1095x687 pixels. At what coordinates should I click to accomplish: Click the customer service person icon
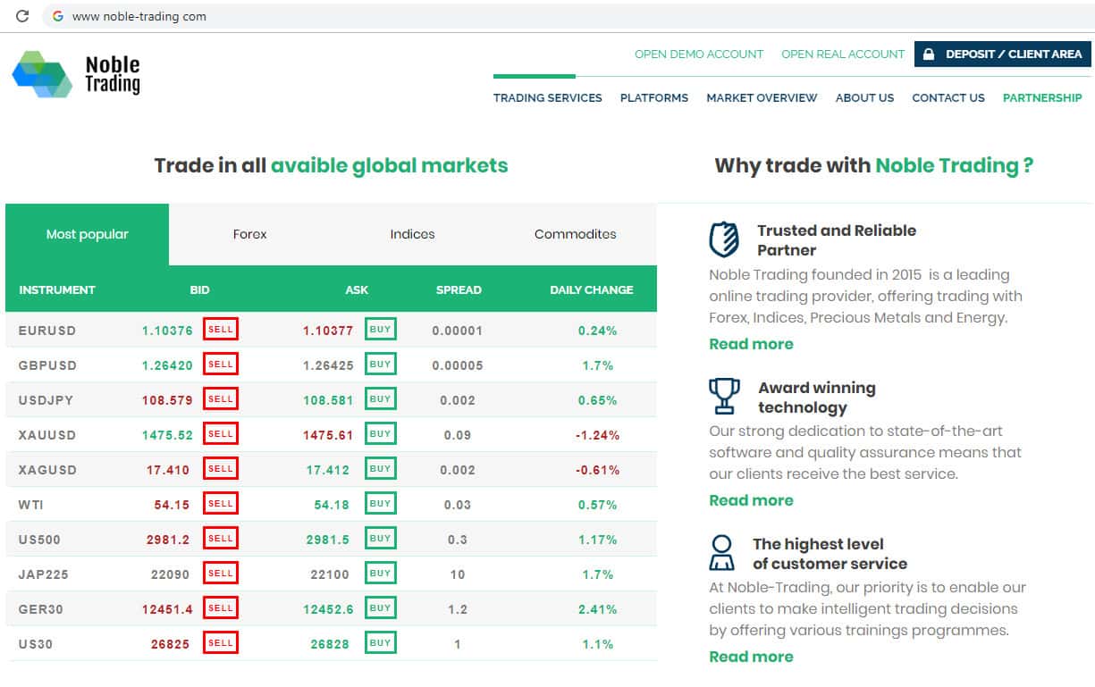pyautogui.click(x=721, y=553)
